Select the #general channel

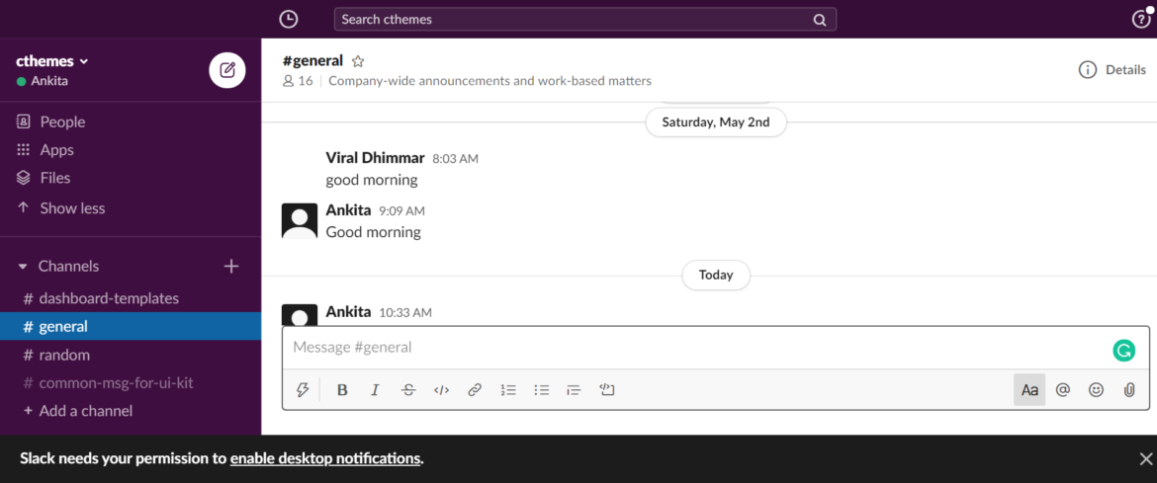(x=131, y=326)
